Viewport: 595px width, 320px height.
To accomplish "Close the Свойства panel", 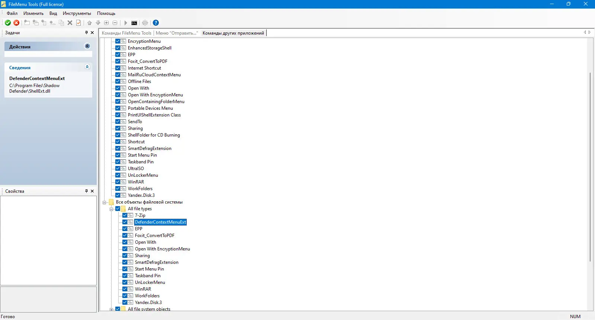I will [x=92, y=191].
